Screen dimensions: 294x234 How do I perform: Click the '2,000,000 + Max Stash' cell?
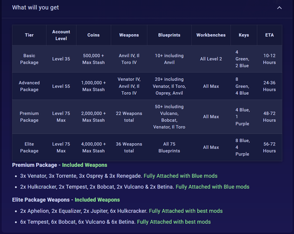(x=93, y=117)
